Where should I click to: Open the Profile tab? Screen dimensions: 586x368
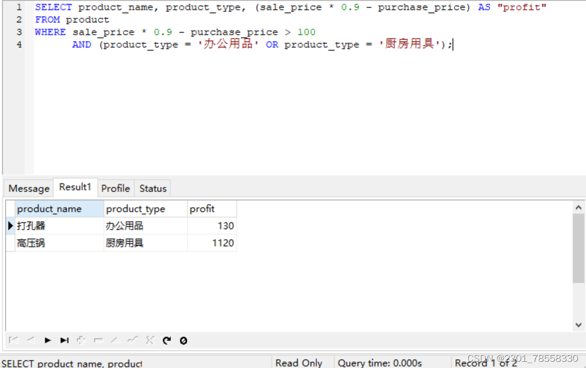pos(115,188)
